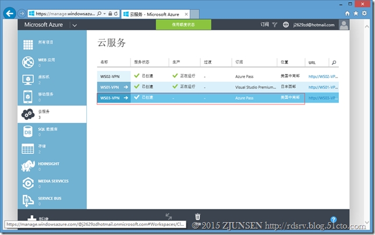
Task: Open WEB 应用 in sidebar
Action: click(x=52, y=62)
